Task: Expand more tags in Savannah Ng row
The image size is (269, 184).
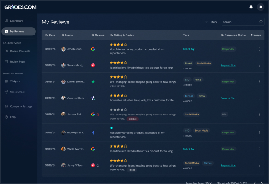Action: coord(187,69)
